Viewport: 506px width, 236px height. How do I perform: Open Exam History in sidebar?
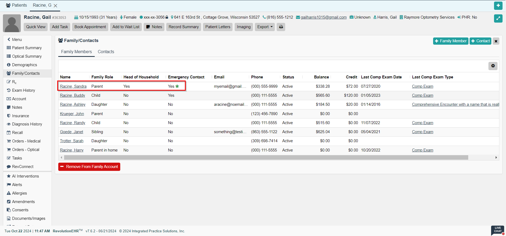point(23,90)
